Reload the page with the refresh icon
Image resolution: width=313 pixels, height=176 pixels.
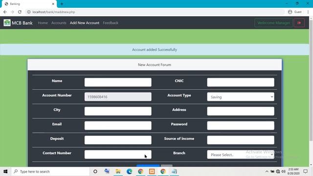click(20, 12)
